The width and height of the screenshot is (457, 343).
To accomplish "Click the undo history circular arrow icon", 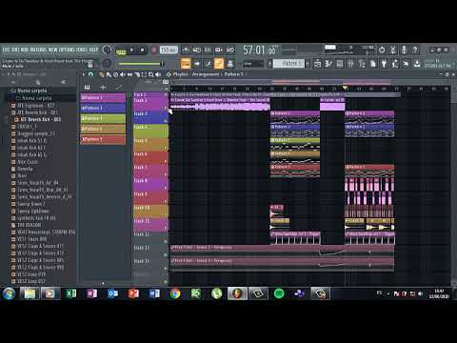I will [x=382, y=50].
